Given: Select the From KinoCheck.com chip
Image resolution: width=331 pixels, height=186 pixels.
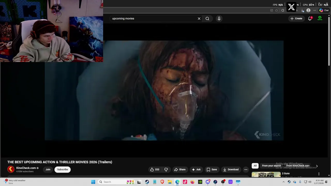Looking at the screenshot, I should [298, 166].
